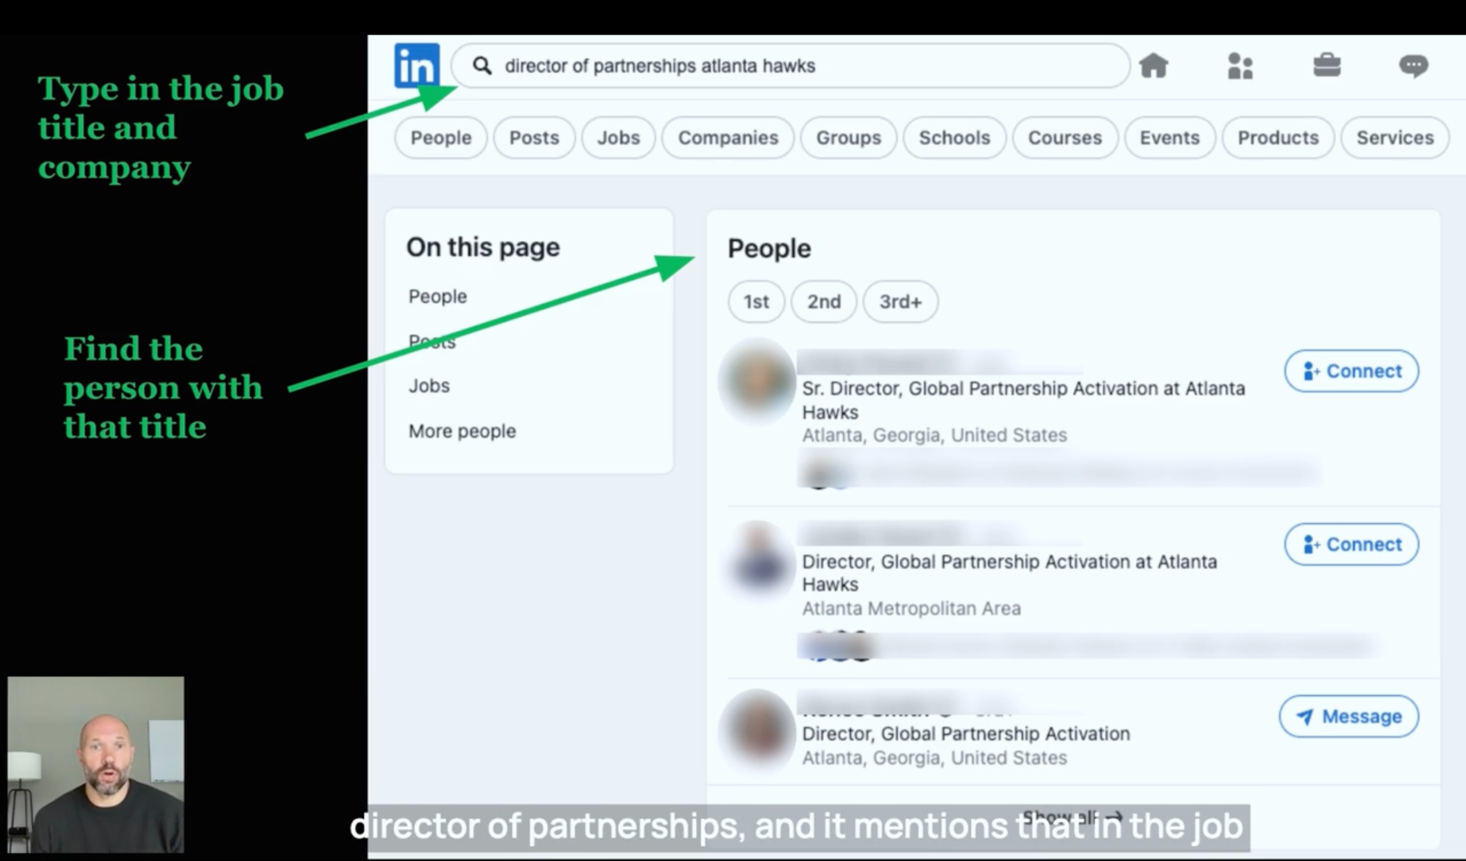The width and height of the screenshot is (1466, 861).
Task: Connect with the Sr. Director, Global Partnership Activation
Action: click(x=1351, y=371)
